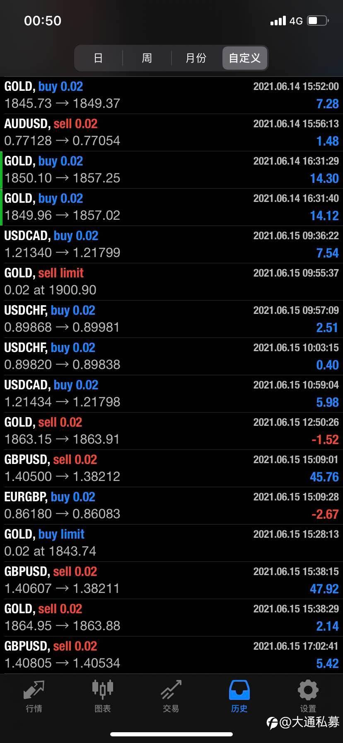
Task: Open GOLD sell trade with loss -1.52
Action: tap(171, 431)
